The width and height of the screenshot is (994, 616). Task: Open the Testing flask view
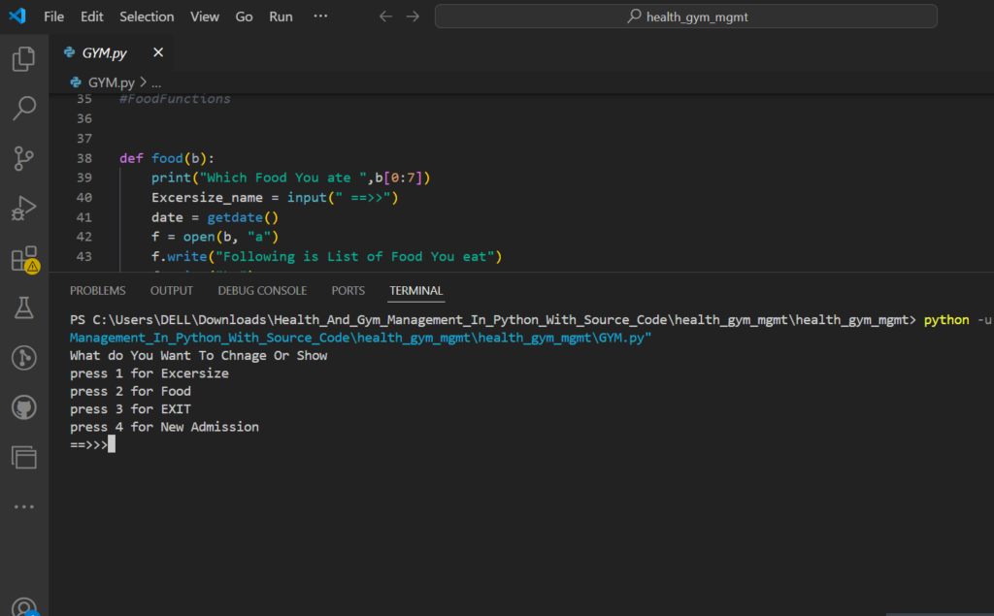click(24, 308)
